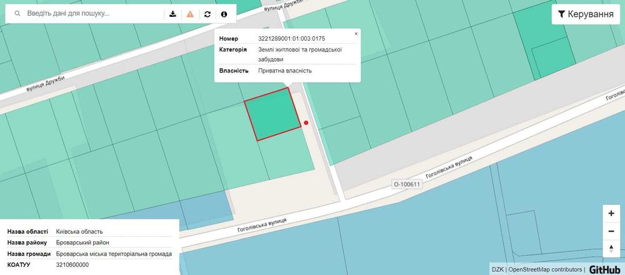Open the Керування filter panel

pyautogui.click(x=586, y=14)
